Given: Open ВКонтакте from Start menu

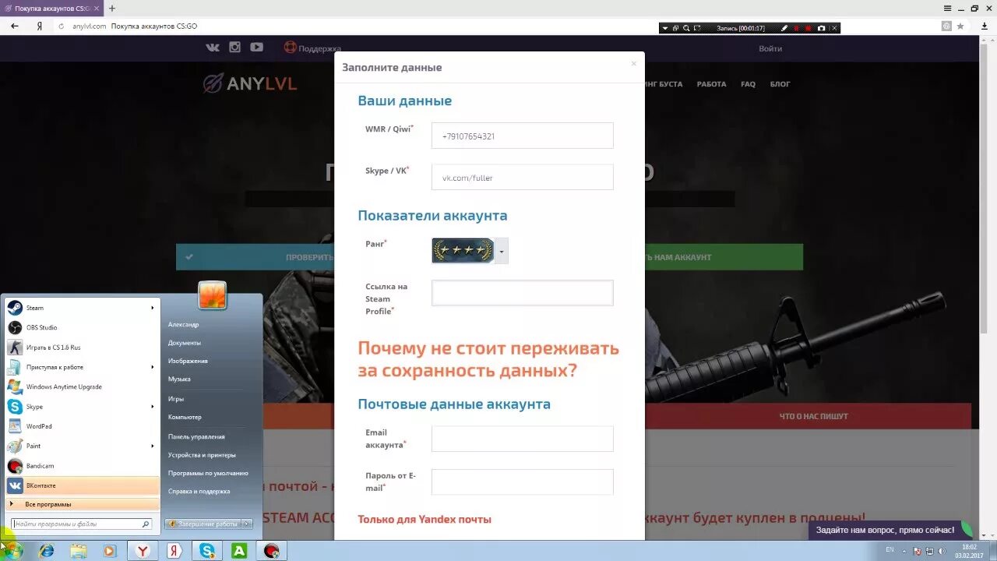Looking at the screenshot, I should pyautogui.click(x=82, y=485).
